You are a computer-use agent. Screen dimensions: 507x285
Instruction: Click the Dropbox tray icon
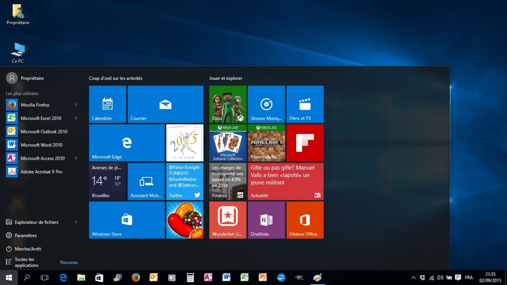(422, 277)
